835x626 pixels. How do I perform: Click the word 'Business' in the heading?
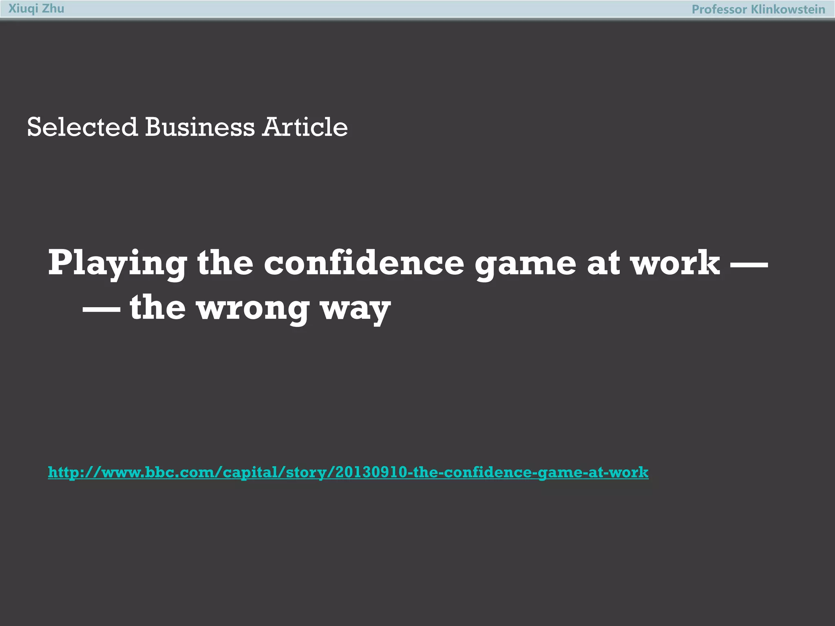coord(199,127)
